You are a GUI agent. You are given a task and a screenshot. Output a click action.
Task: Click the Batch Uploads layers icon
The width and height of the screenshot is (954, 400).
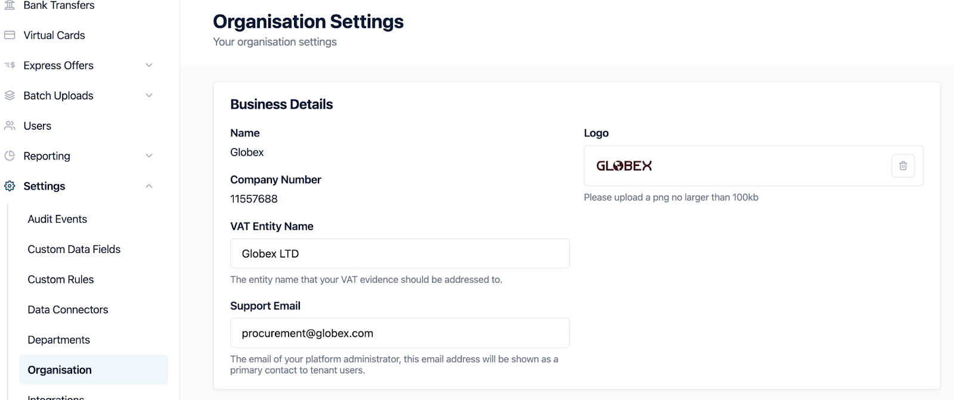click(x=10, y=96)
